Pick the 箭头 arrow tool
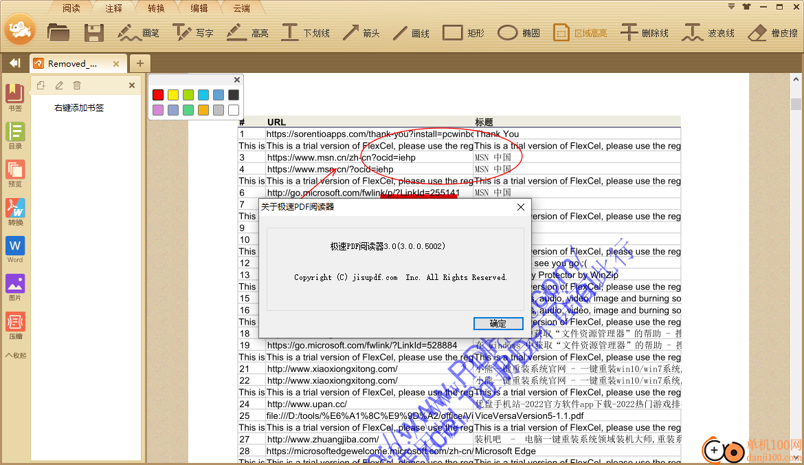The image size is (804, 465). click(361, 33)
